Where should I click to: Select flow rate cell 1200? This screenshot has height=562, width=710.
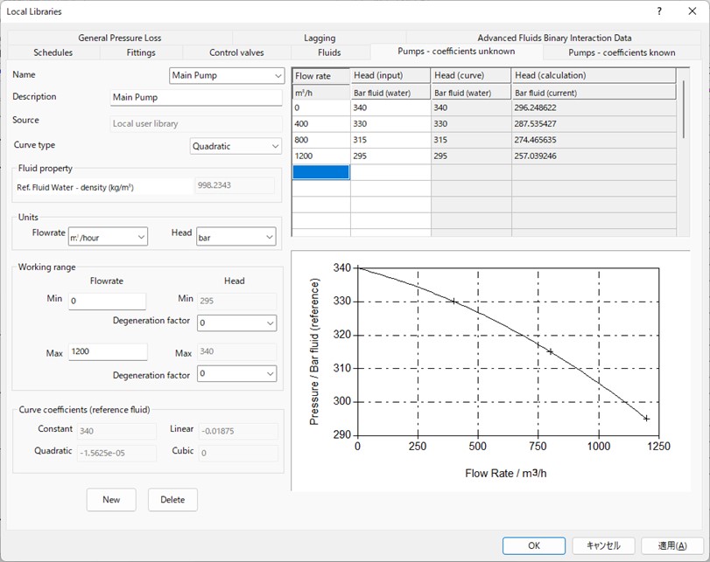click(x=321, y=156)
